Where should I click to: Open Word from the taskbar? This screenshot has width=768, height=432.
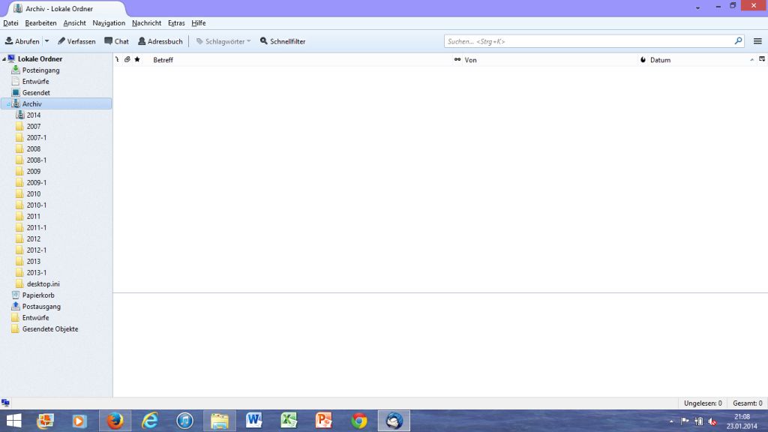[254, 421]
